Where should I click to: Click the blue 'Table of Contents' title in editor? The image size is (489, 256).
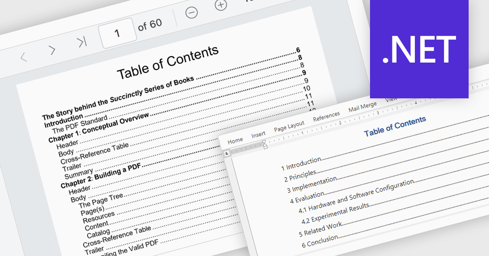395,126
